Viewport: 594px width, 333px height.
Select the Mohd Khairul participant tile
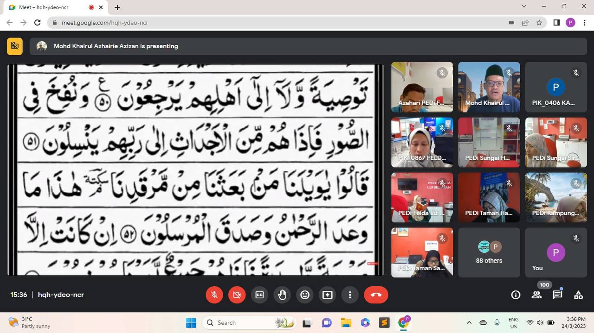(489, 87)
